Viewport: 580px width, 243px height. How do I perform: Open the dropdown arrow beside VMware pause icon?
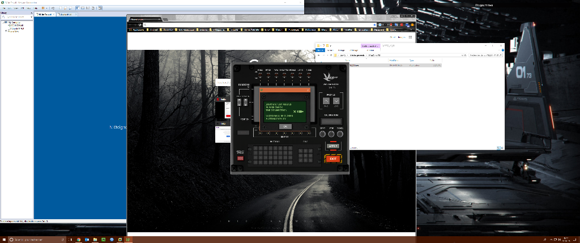[x=46, y=8]
